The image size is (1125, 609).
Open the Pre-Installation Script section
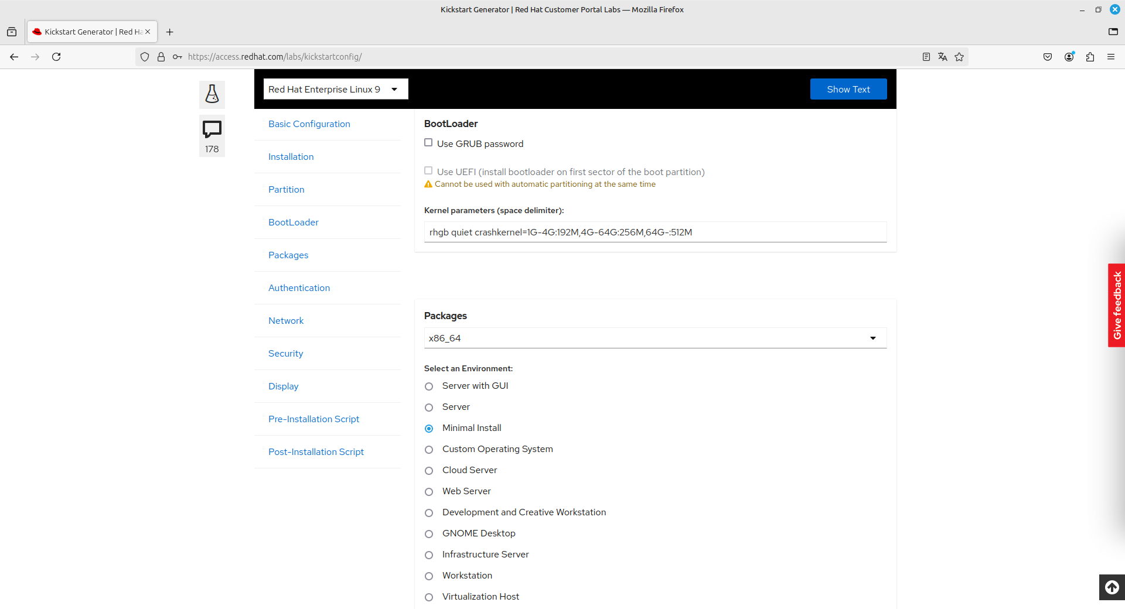(314, 419)
